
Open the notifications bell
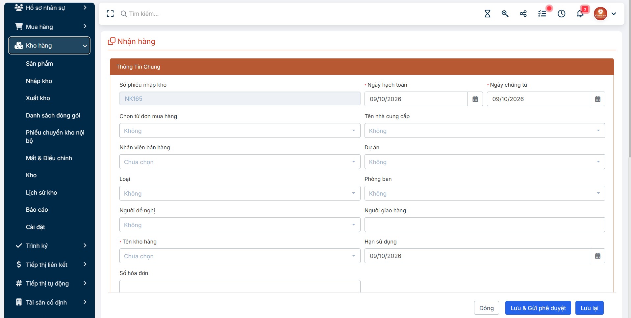click(580, 13)
